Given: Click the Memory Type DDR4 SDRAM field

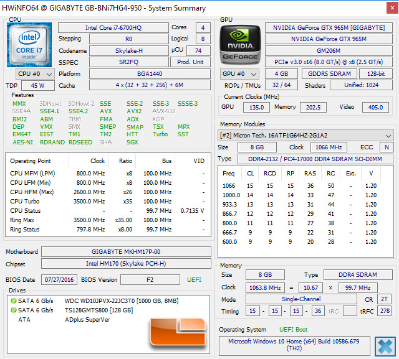Looking at the screenshot, I should click(x=358, y=275).
